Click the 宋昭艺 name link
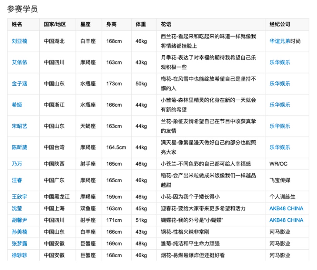 click(x=19, y=126)
